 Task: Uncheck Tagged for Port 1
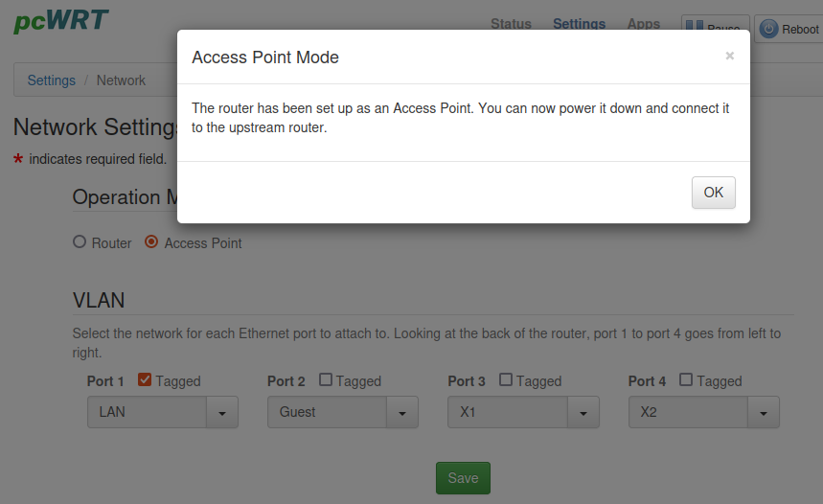[145, 380]
